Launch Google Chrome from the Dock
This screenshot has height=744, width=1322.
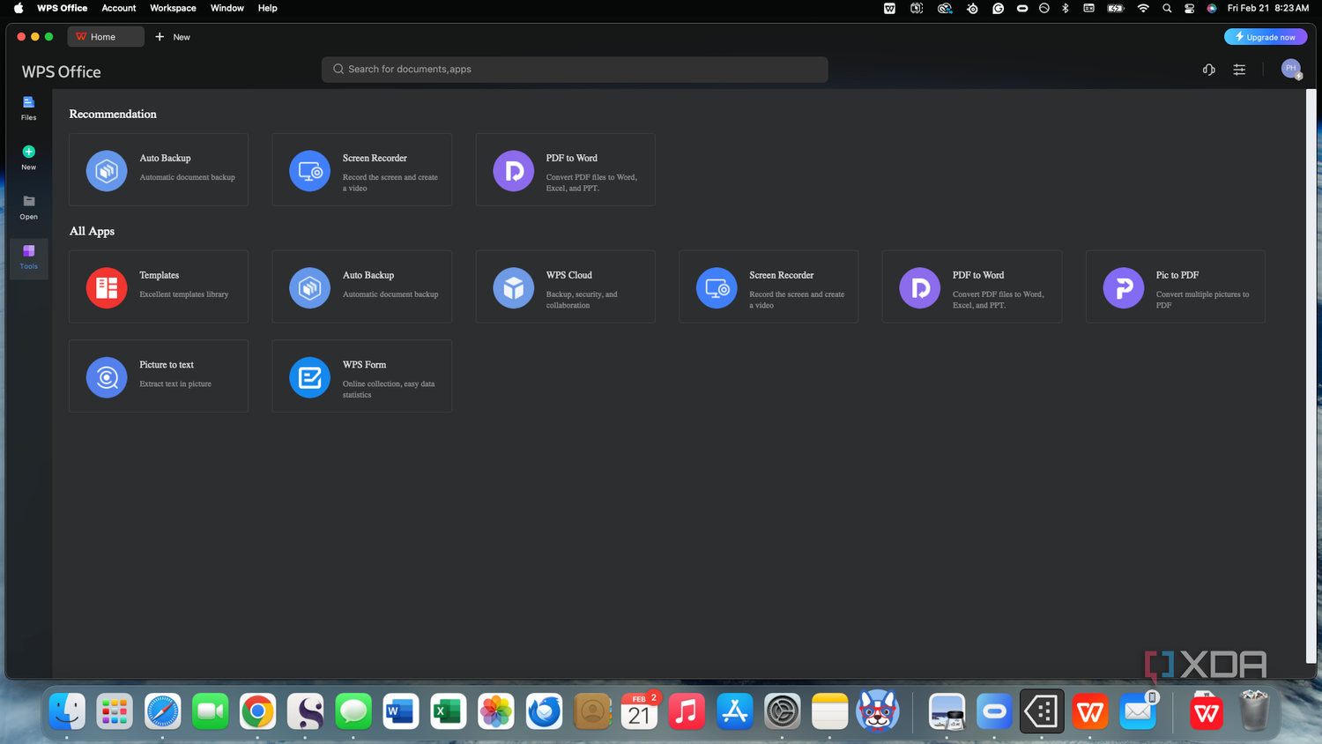click(x=257, y=711)
